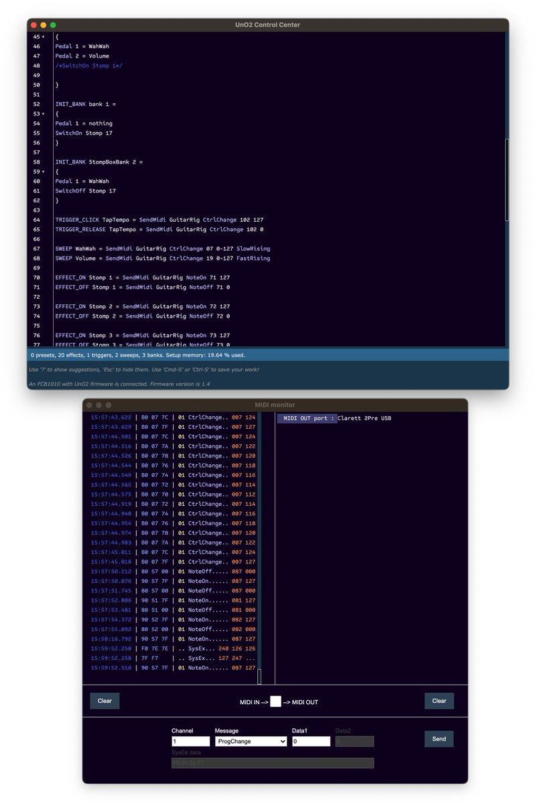Select line 'Pedal 2 = Volume'
This screenshot has height=804, width=536.
pyautogui.click(x=82, y=56)
